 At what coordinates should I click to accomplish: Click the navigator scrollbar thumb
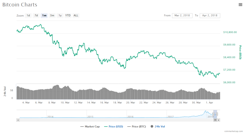coord(215,120)
